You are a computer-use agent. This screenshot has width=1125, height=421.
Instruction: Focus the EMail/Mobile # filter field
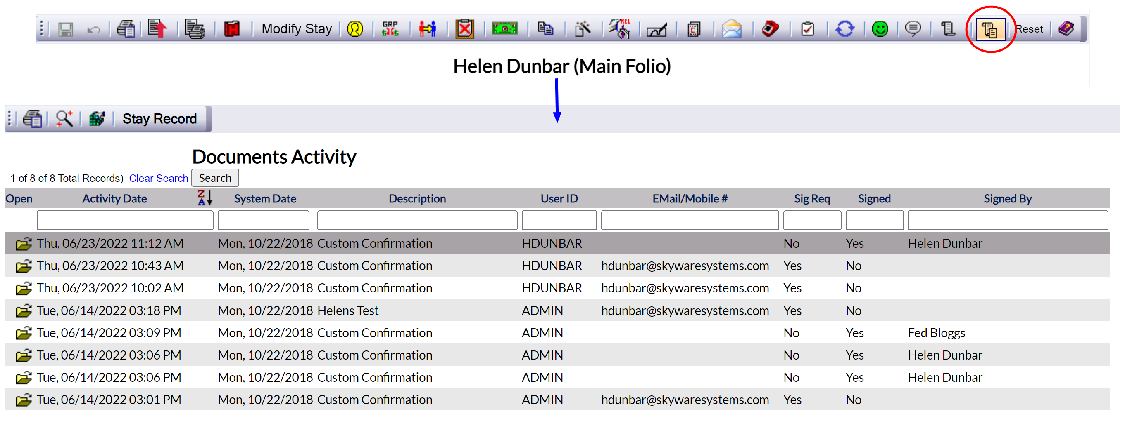click(690, 220)
